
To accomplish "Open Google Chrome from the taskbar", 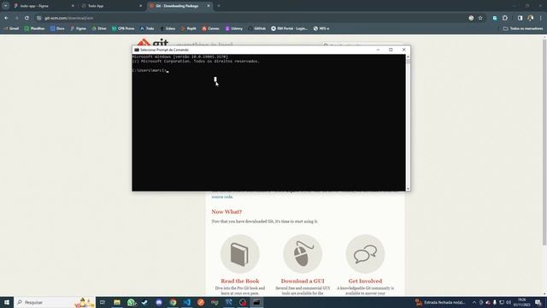I will (173, 302).
